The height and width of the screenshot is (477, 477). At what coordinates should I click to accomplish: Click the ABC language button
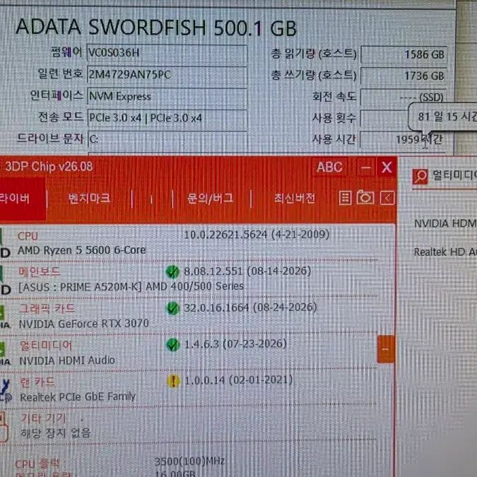329,167
